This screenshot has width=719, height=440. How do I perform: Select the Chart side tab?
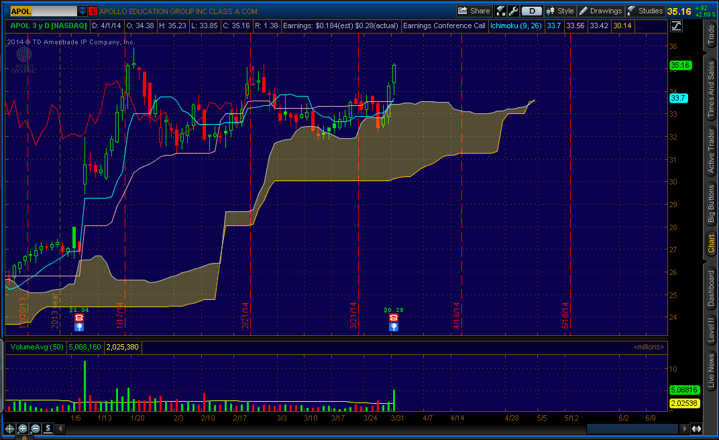[x=711, y=243]
